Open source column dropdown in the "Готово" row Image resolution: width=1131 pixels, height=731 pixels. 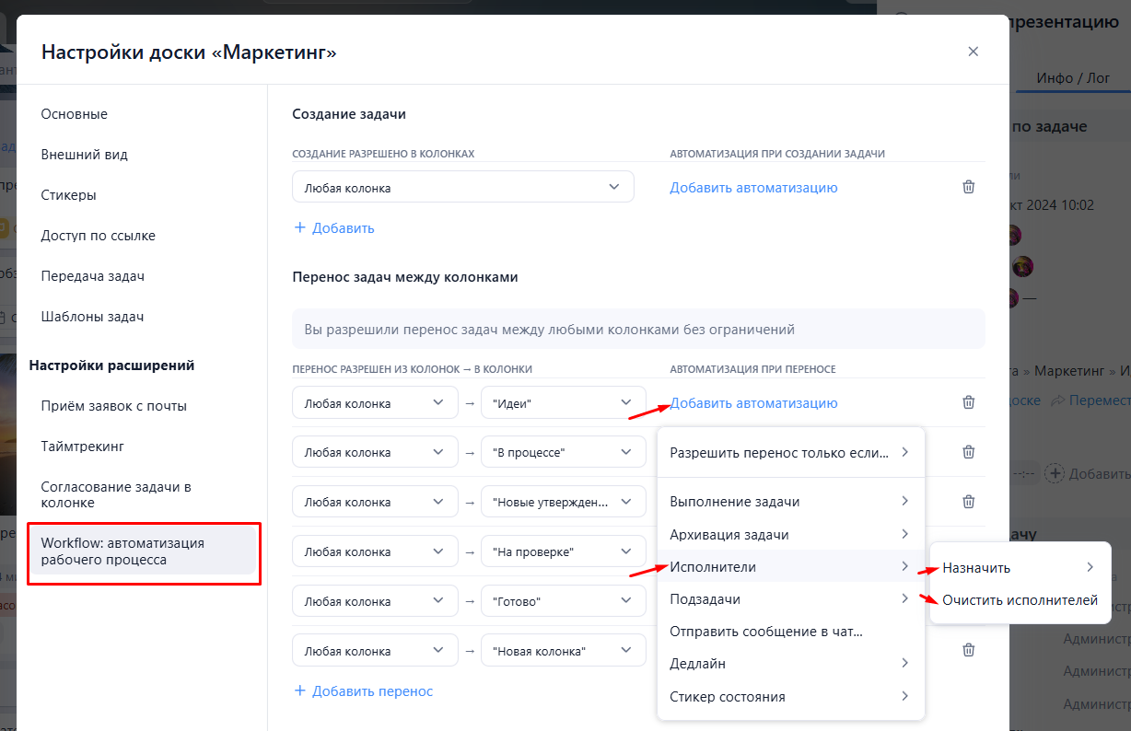click(x=375, y=601)
